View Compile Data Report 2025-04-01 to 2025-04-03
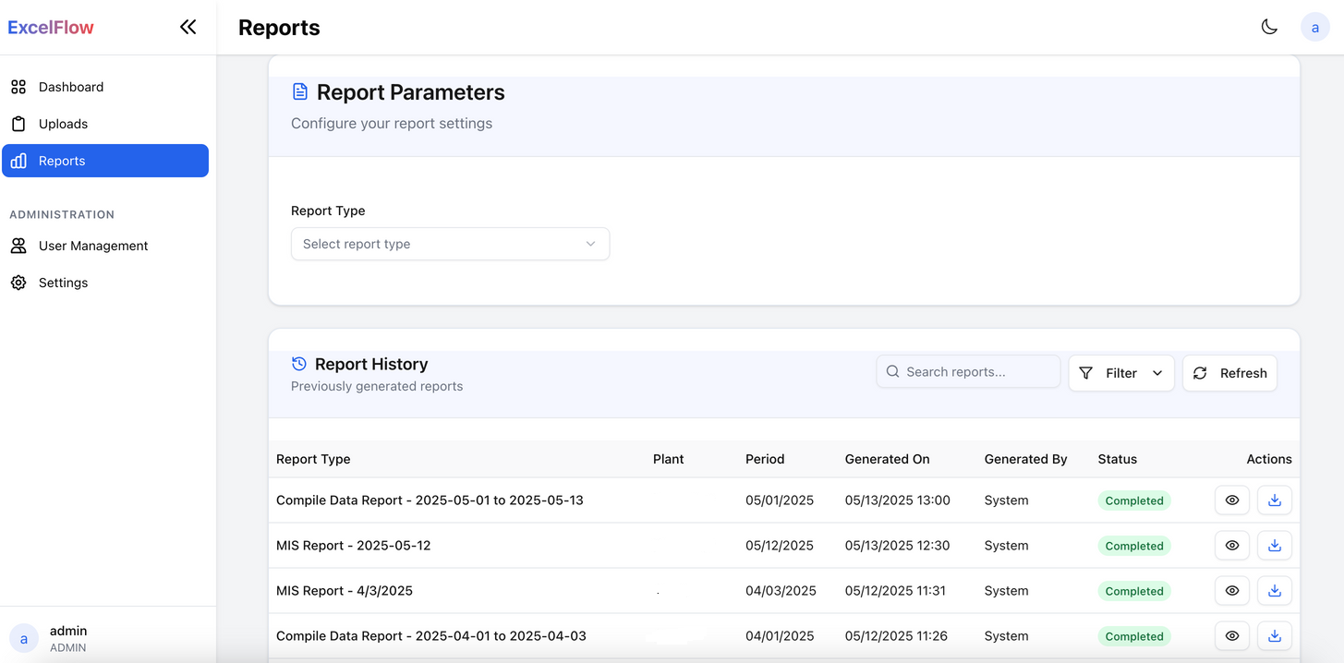This screenshot has height=663, width=1344. [x=1232, y=635]
